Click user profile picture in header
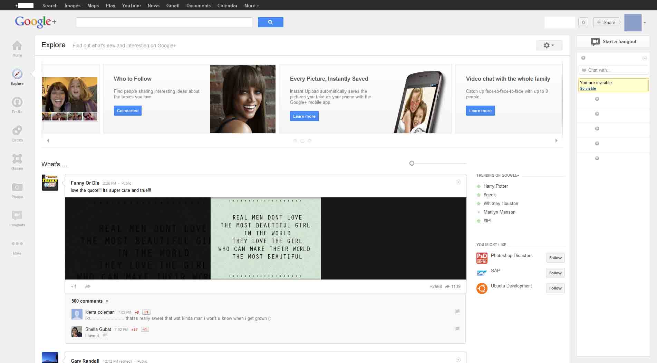The image size is (657, 363). coord(633,23)
